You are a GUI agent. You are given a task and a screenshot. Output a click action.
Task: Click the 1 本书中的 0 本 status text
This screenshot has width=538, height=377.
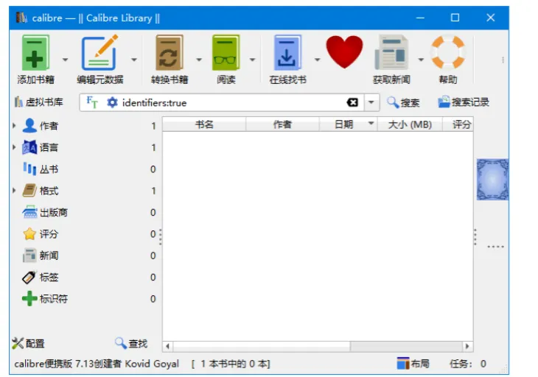pyautogui.click(x=231, y=364)
